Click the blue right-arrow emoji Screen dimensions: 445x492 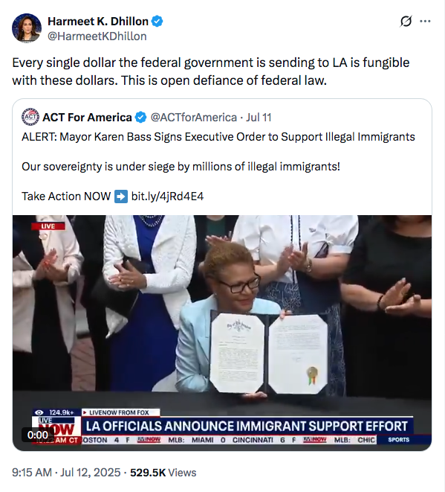[x=121, y=197]
